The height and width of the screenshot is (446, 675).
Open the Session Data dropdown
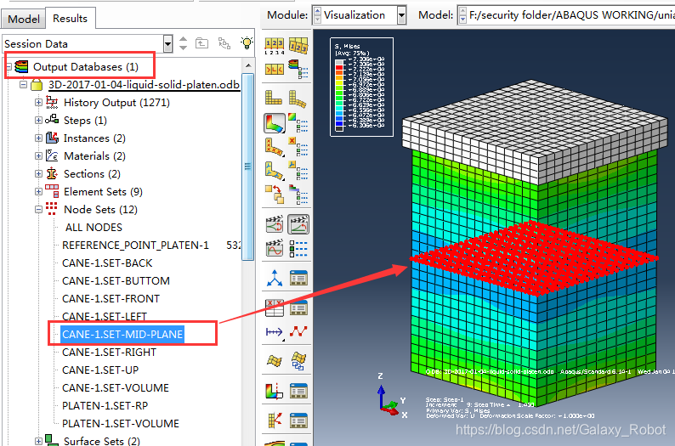[x=167, y=43]
